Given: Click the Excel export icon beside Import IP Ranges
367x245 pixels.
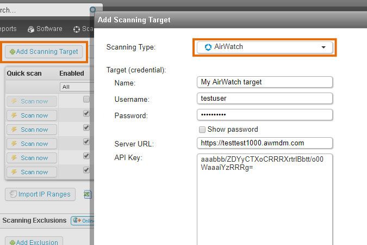Looking at the screenshot, I should [88, 194].
